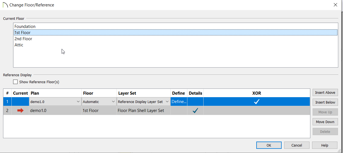The image size is (343, 153).
Task: Toggle the Details checkmark in row 2
Action: point(195,111)
